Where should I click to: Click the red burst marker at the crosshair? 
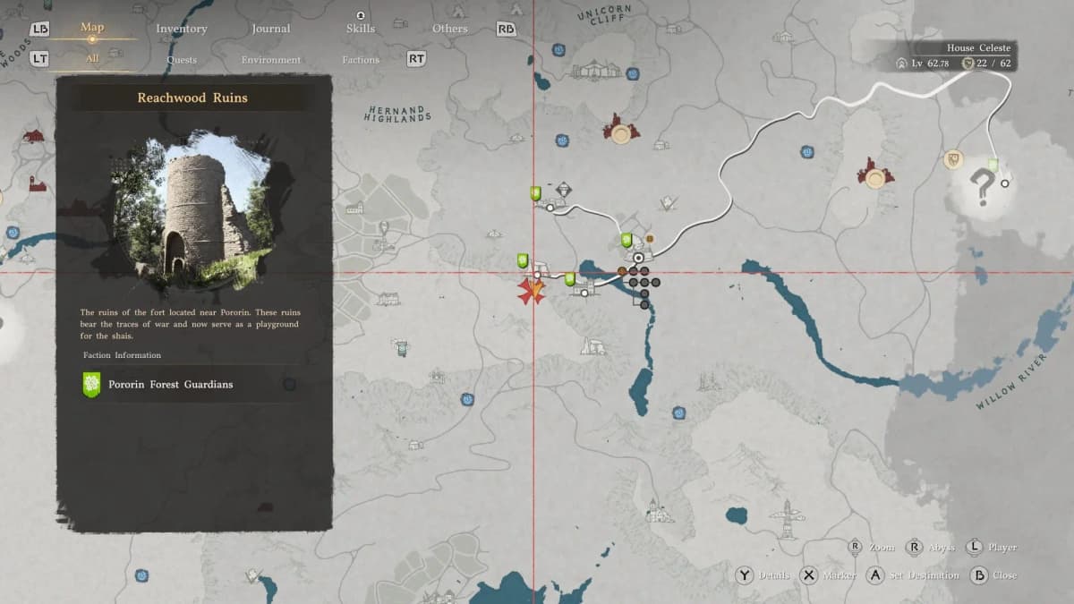pyautogui.click(x=532, y=291)
